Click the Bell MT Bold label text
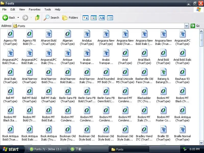Screen dimensions: 204x153 29,99
